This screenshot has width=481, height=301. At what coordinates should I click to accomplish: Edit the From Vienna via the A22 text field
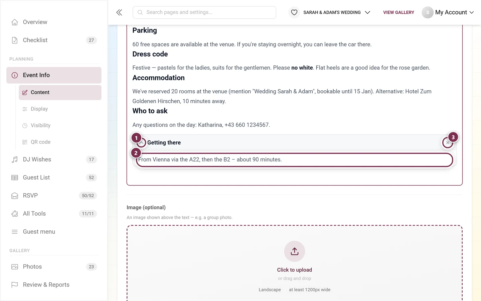coord(295,160)
